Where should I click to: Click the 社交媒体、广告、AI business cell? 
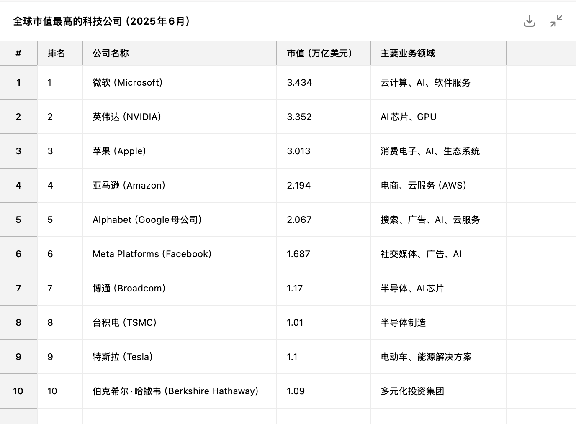click(x=438, y=254)
